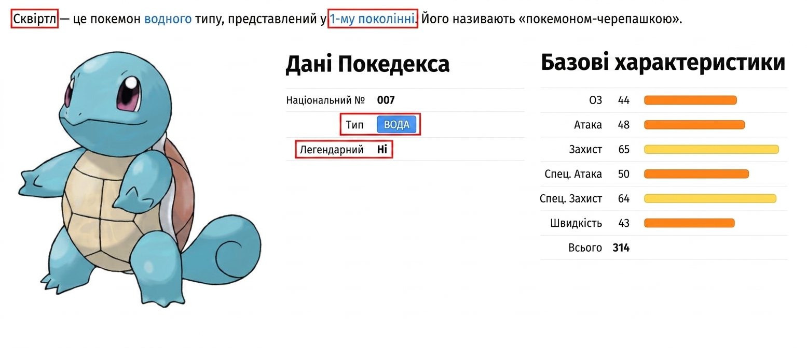
Task: Click the 'Спец. Захист' stat label
Action: click(x=571, y=199)
